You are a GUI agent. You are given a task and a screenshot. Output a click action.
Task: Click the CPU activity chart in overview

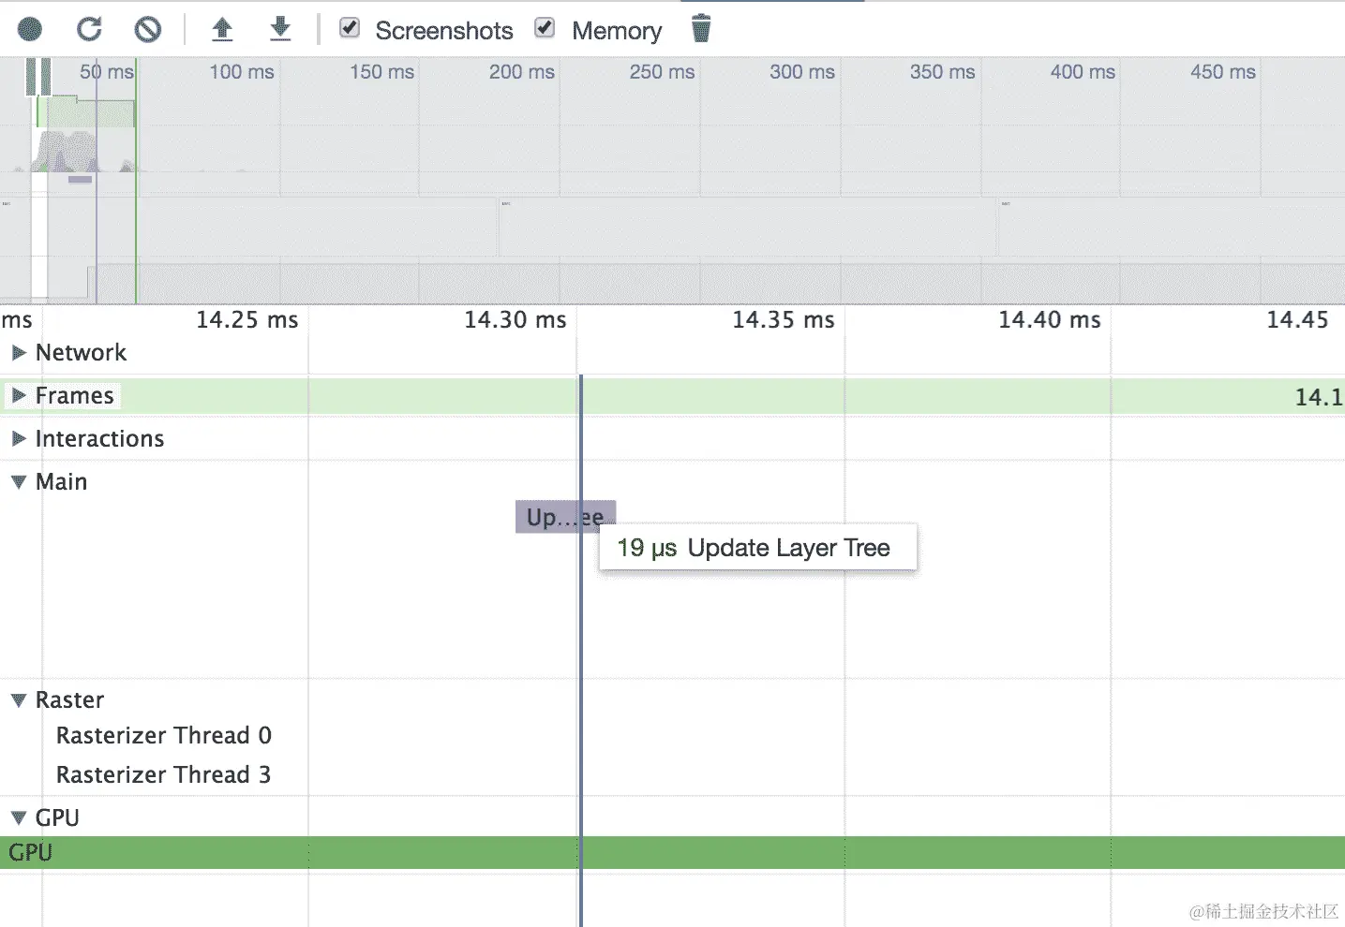coord(66,152)
